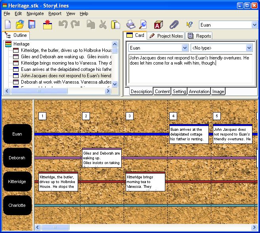The image size is (260, 233).
Task: Switch to the Reports tab
Action: [x=199, y=36]
